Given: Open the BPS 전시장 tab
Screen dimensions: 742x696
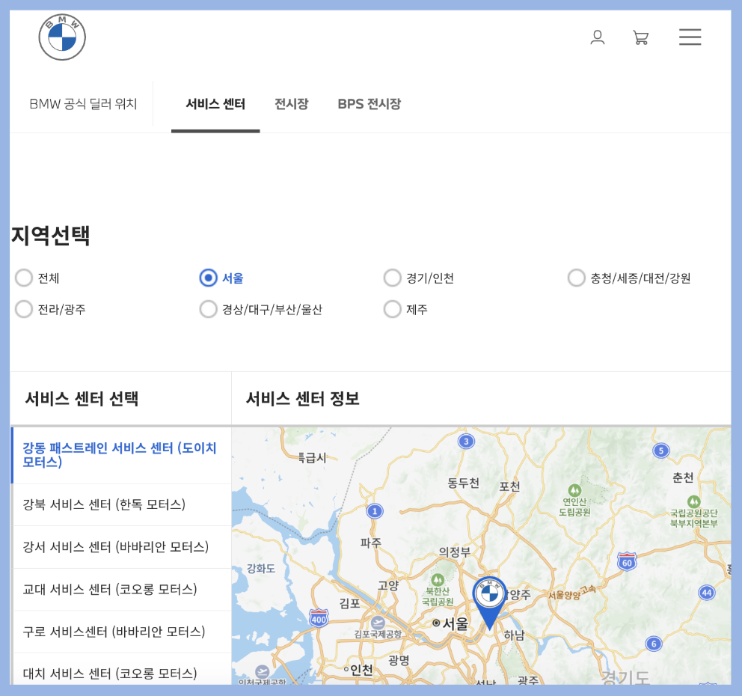Looking at the screenshot, I should click(x=369, y=104).
